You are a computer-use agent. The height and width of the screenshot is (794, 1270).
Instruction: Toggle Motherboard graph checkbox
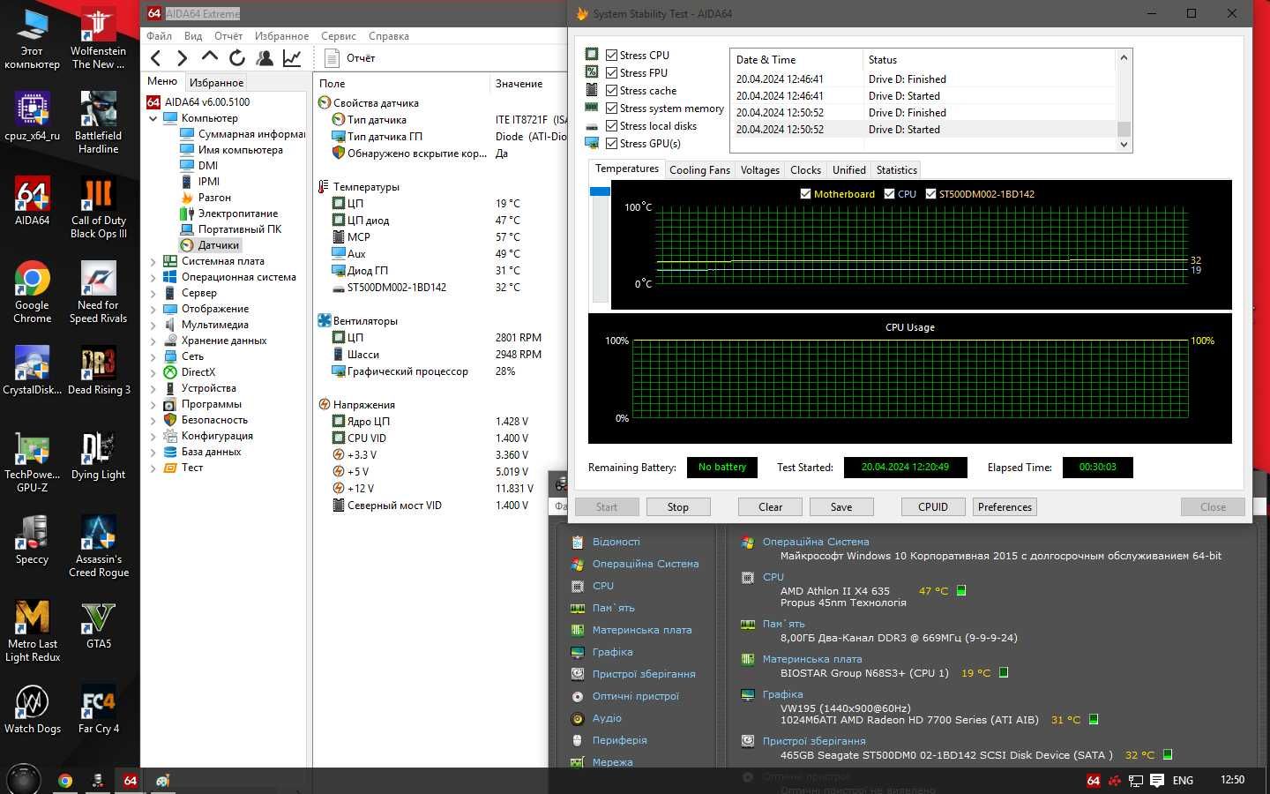click(x=805, y=194)
